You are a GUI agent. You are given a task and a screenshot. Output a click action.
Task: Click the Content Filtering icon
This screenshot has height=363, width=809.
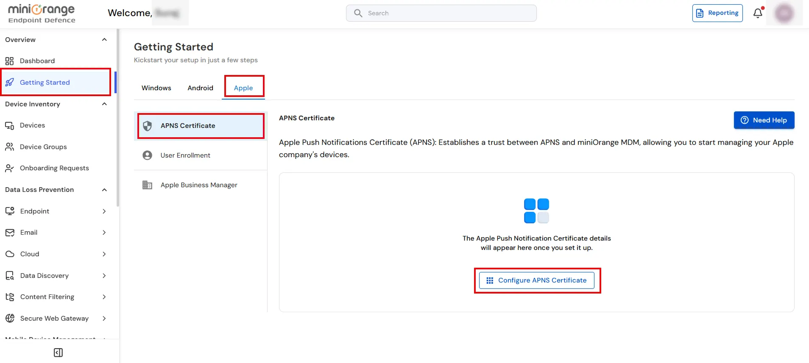[10, 297]
